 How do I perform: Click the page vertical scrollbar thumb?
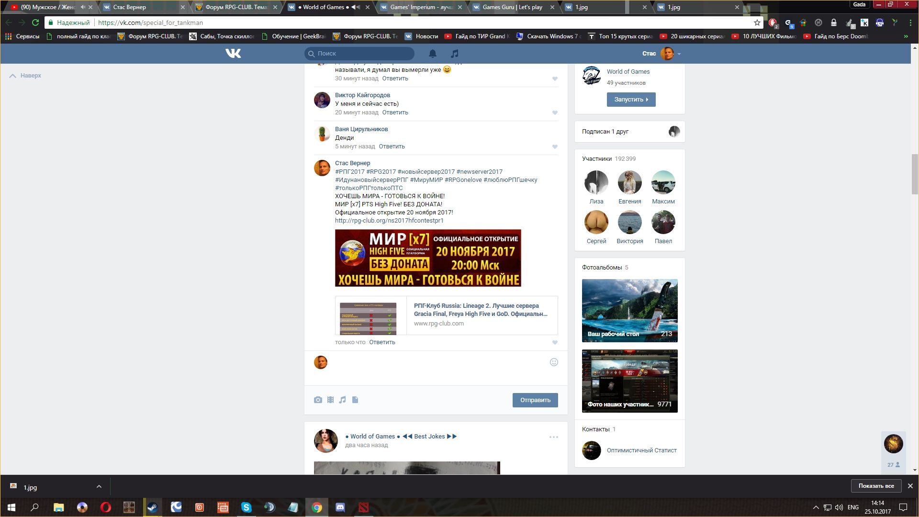pyautogui.click(x=915, y=174)
